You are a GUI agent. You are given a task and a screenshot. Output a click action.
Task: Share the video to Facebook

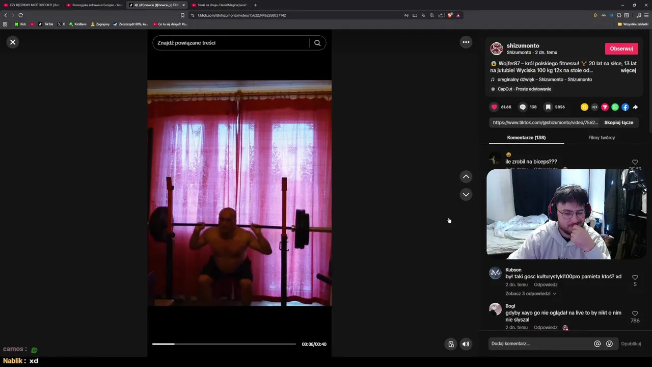tap(625, 107)
